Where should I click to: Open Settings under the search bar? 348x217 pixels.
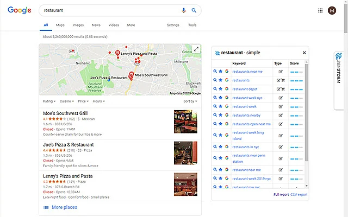click(x=173, y=25)
